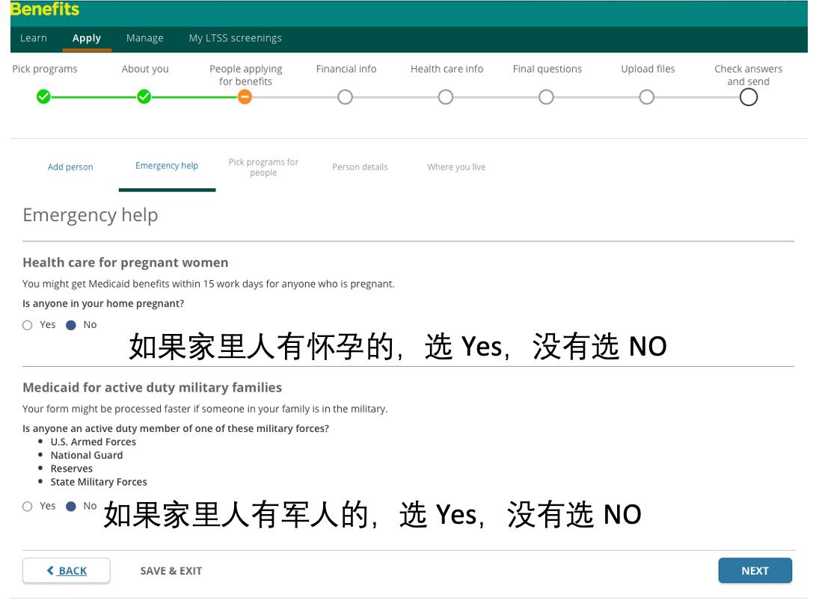Click the Upload files step label
Screen dimensions: 816x600
[648, 69]
